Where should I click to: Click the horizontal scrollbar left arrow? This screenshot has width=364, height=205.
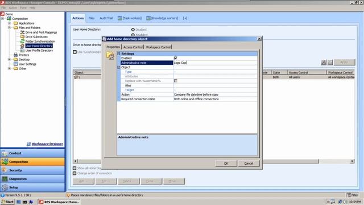pyautogui.click(x=75, y=161)
